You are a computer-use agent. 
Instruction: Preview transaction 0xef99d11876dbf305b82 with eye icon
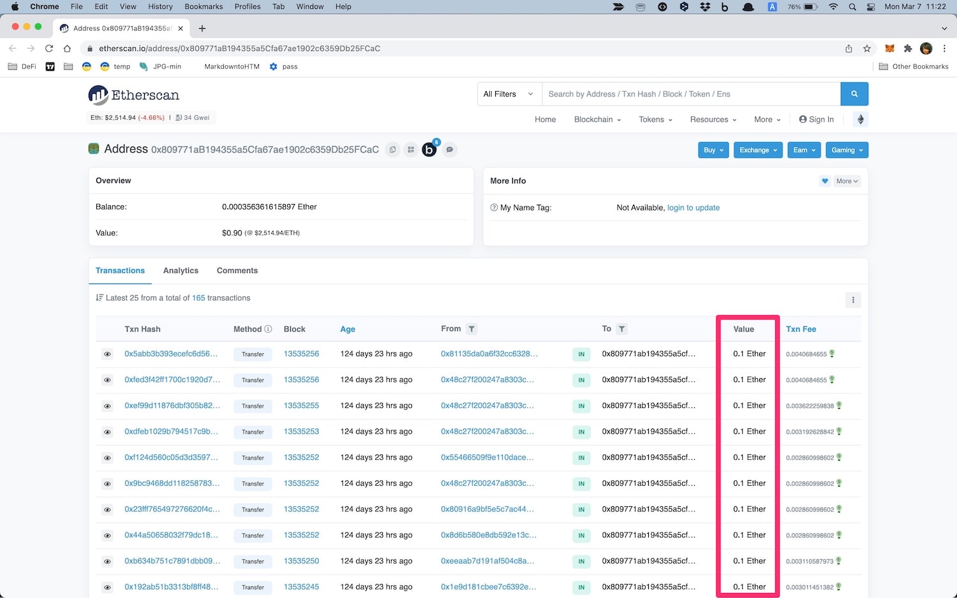pyautogui.click(x=107, y=406)
